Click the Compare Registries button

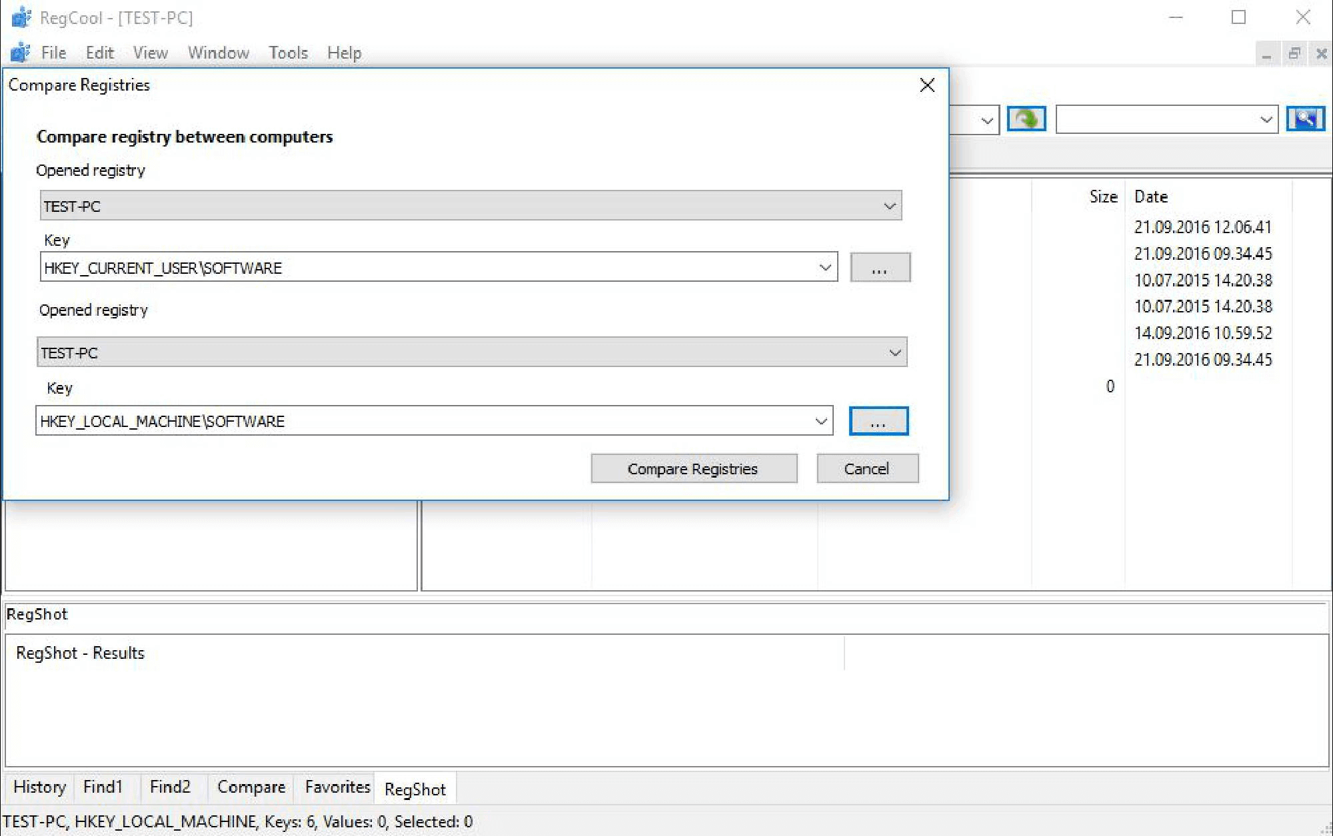(x=693, y=468)
